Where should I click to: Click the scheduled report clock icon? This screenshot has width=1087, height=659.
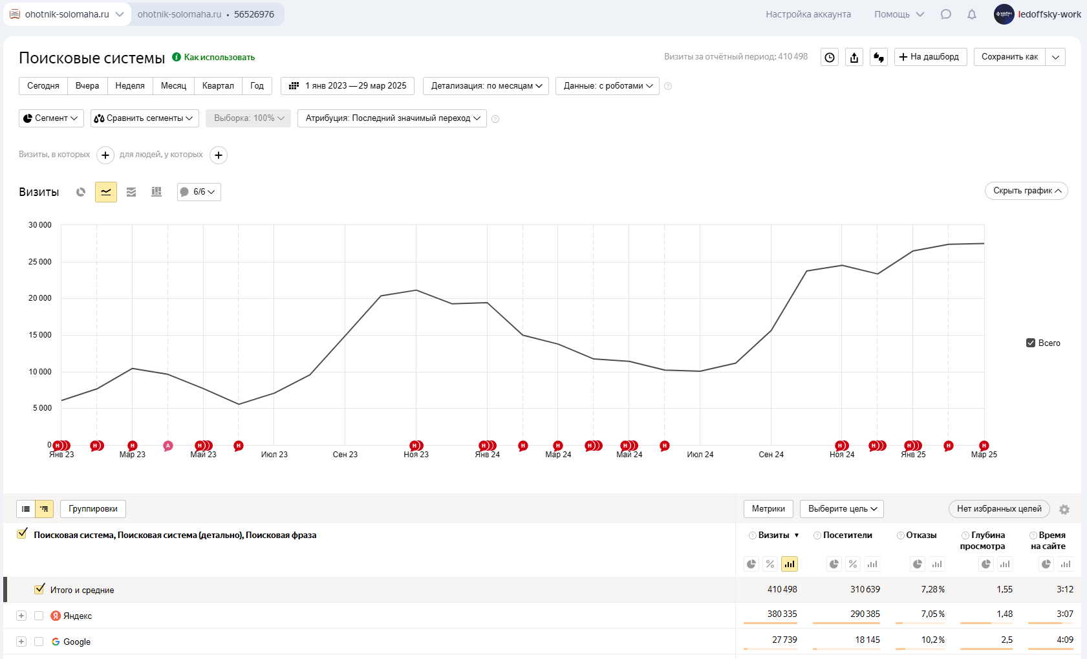coord(830,57)
